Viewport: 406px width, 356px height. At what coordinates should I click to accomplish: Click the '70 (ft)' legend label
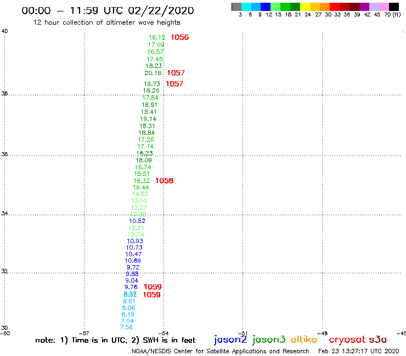point(392,15)
